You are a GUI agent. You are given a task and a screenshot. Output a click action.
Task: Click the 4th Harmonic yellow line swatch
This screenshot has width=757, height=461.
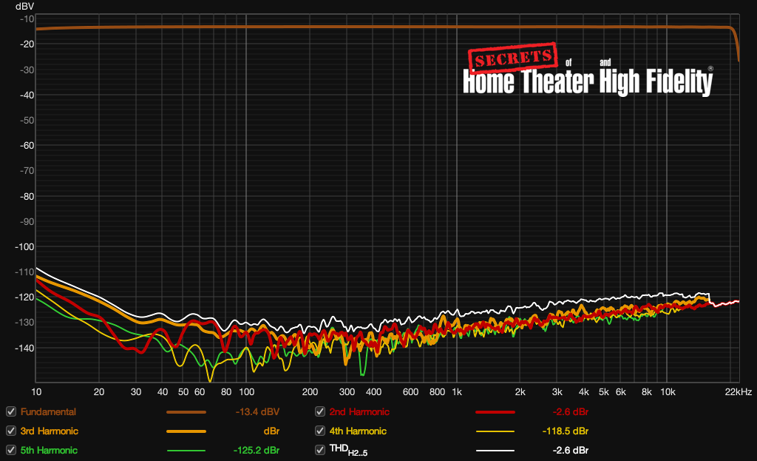coord(495,431)
